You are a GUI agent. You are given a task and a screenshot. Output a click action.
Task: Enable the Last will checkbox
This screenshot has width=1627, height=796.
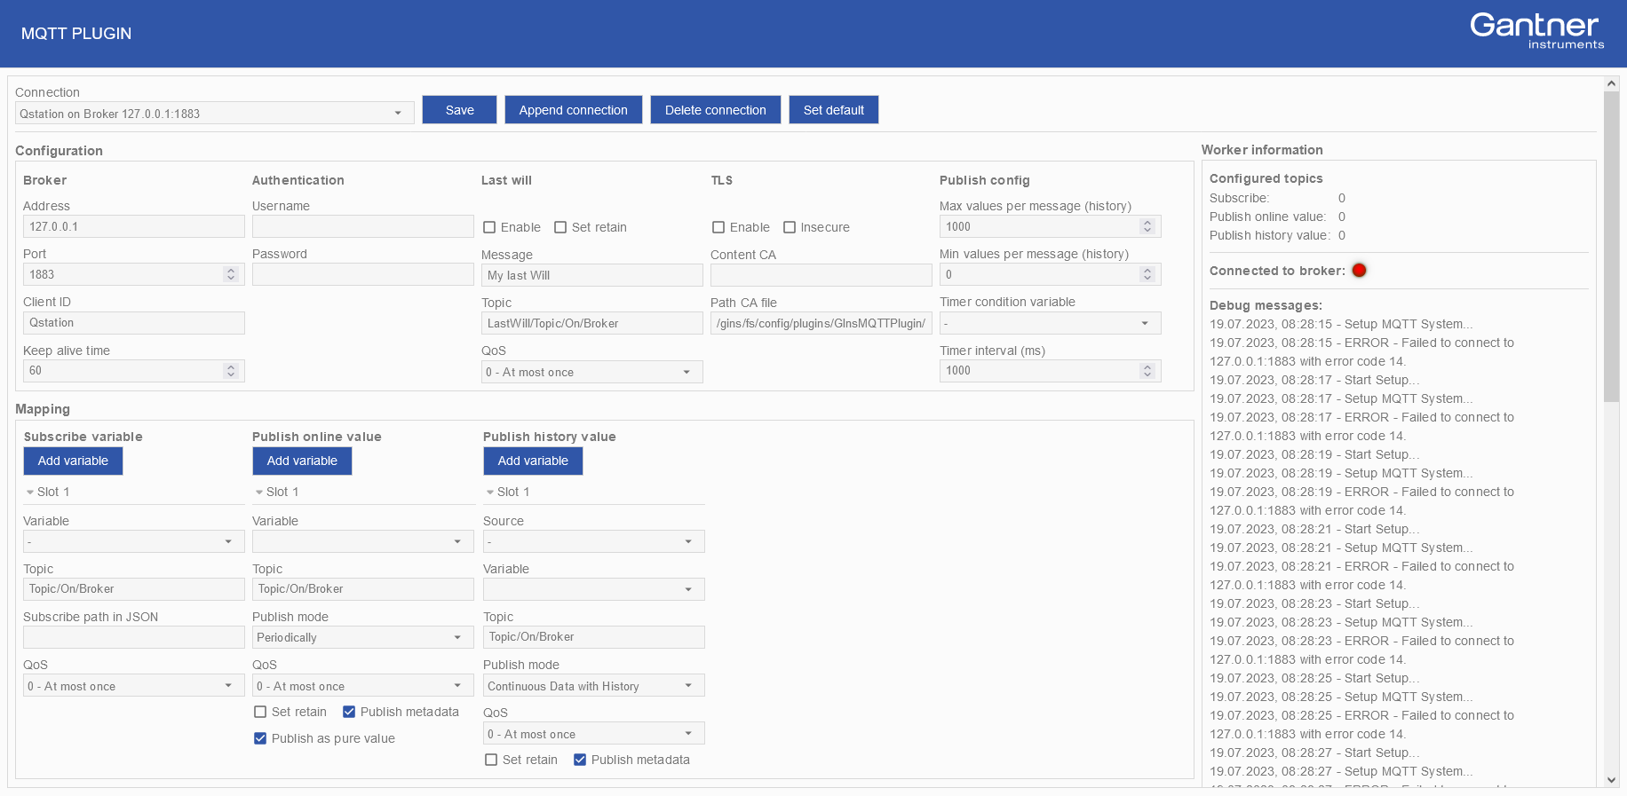click(x=489, y=227)
